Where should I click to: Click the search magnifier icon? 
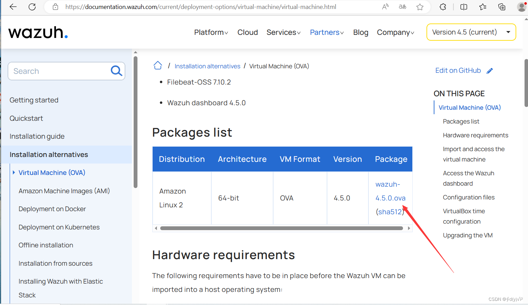point(116,71)
